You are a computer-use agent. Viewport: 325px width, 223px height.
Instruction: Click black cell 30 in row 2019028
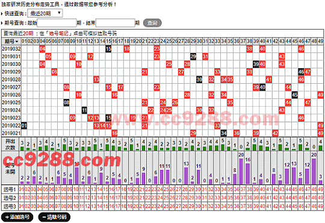point(199,80)
